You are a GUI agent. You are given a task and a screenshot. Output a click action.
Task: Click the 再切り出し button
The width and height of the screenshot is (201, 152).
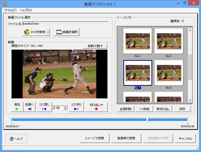163,109
